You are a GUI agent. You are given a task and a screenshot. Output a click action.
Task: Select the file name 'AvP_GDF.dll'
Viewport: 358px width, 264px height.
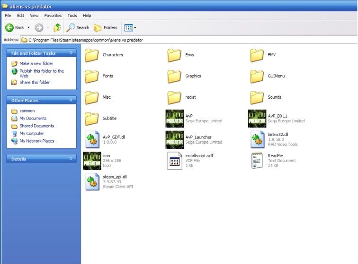114,137
